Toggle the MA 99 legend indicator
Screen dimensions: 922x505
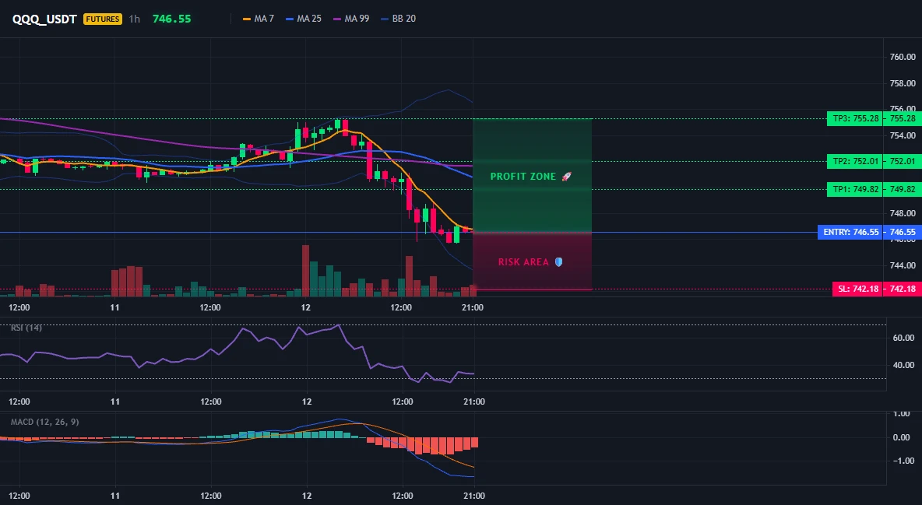click(x=351, y=19)
